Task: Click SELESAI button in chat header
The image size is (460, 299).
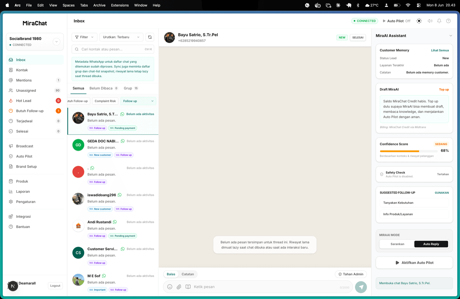Action: (x=358, y=38)
